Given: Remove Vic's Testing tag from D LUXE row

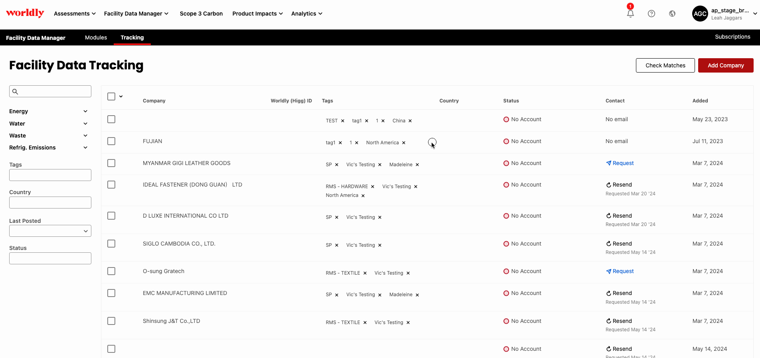Looking at the screenshot, I should (380, 217).
